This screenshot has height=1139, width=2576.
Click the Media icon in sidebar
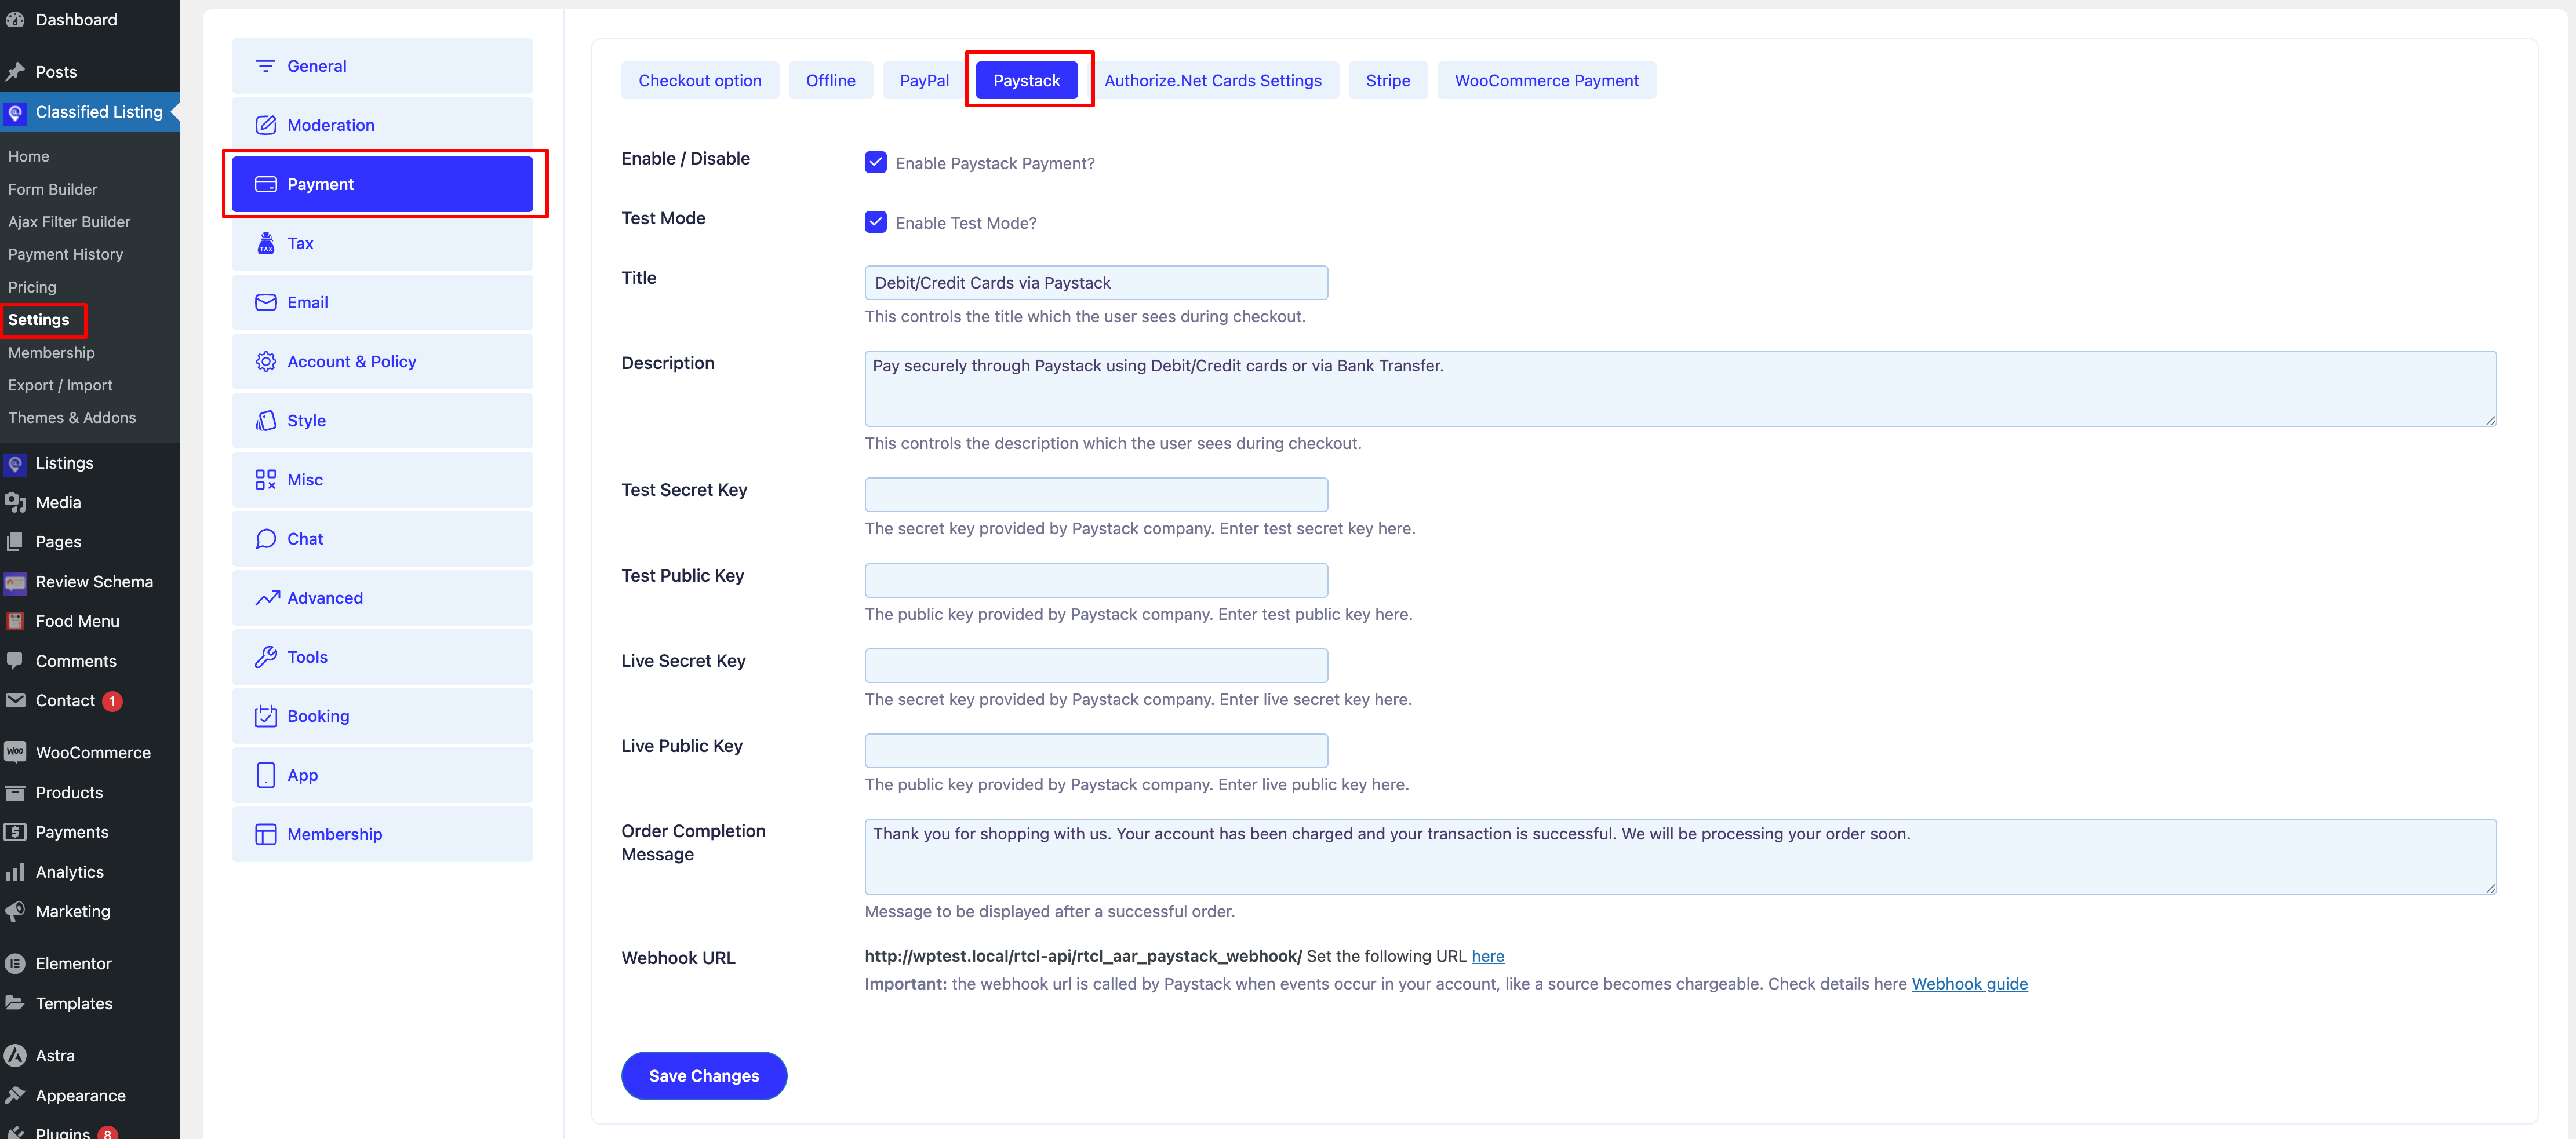(x=15, y=502)
